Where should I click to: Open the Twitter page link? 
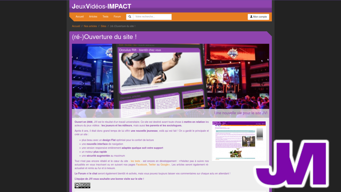[x=152, y=165]
